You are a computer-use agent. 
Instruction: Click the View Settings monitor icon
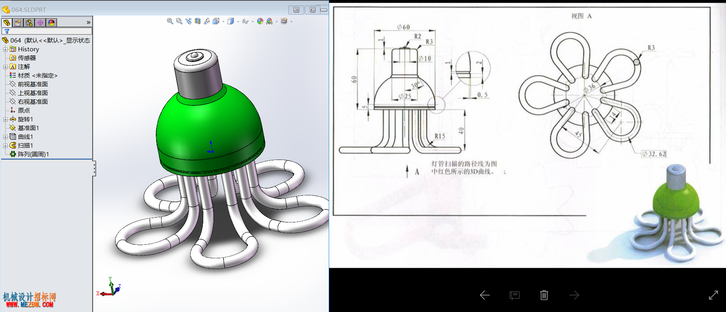pyautogui.click(x=284, y=21)
